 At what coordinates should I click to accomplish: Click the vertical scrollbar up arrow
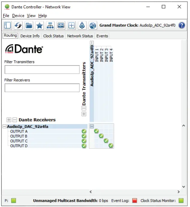pos(183,126)
